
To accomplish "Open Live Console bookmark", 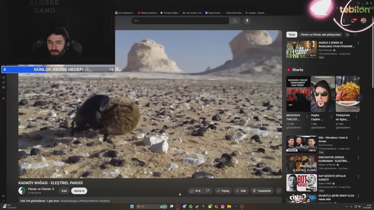I will [193, 13].
